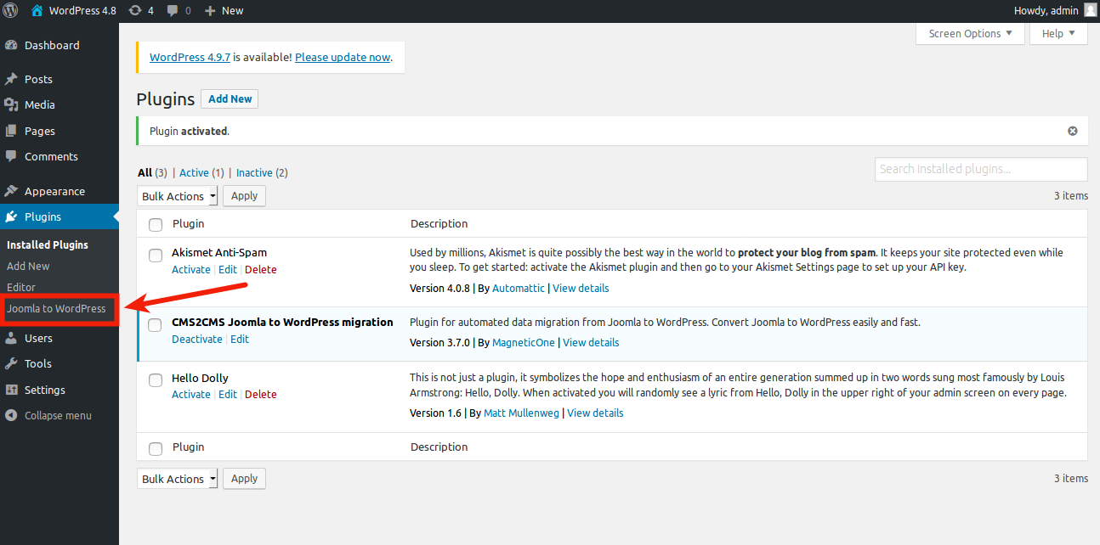Open the WordPress 4.9.7 link
Viewport: 1100px width, 545px height.
(x=190, y=57)
